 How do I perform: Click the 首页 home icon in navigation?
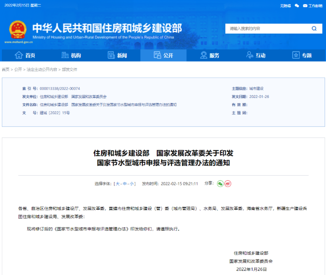click(x=19, y=55)
